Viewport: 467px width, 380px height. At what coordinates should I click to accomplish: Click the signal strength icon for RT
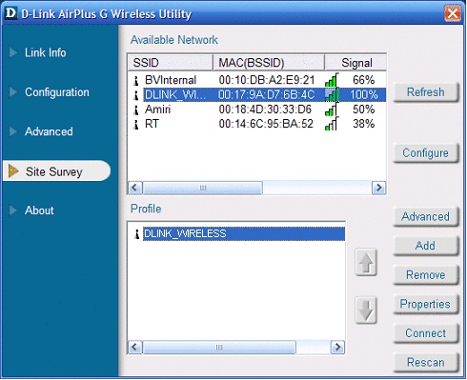coord(332,124)
